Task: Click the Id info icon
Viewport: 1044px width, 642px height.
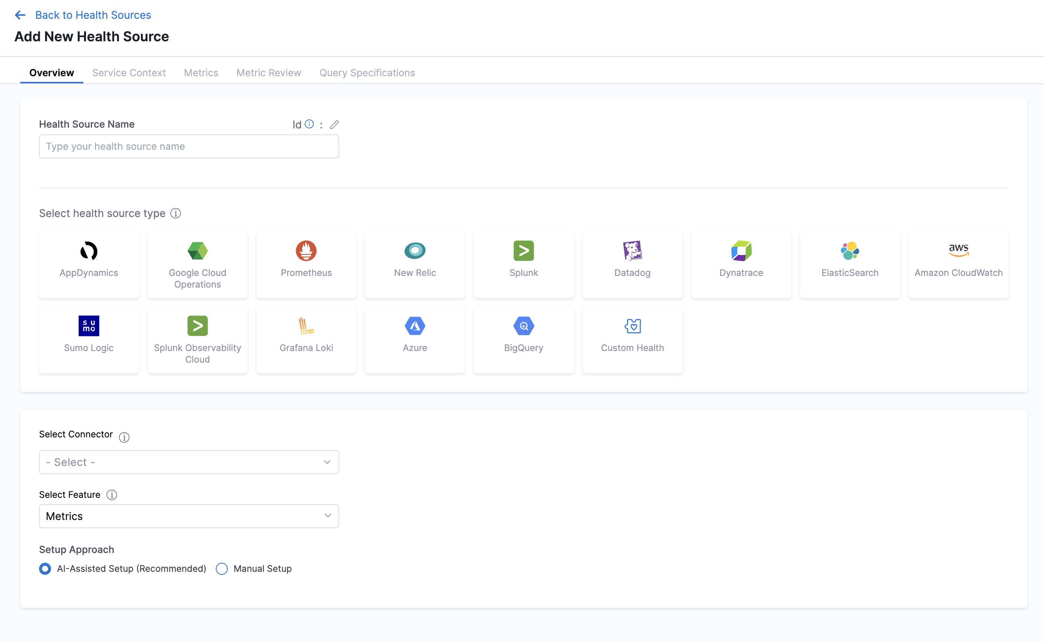Action: tap(309, 124)
